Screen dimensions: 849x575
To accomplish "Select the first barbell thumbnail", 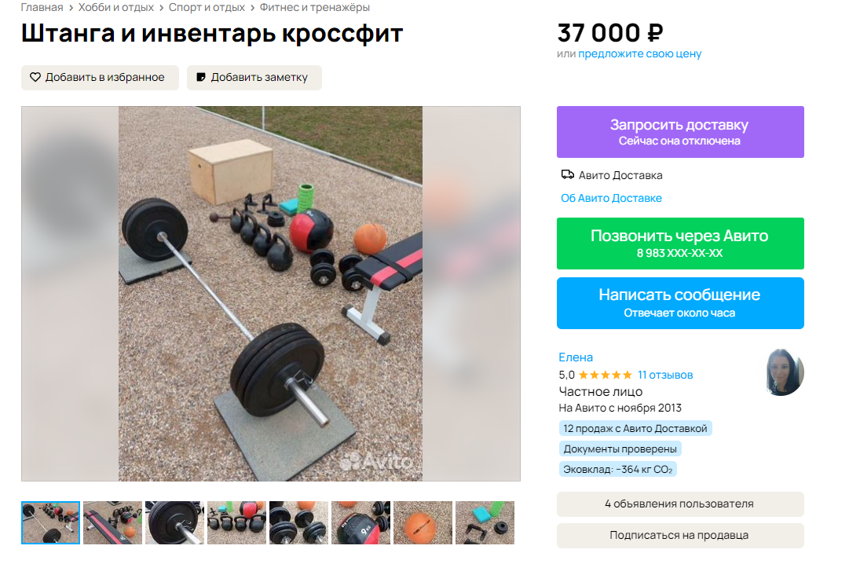I will point(51,522).
